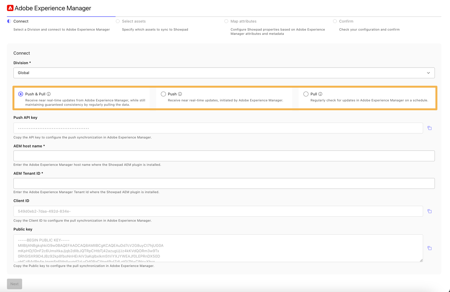Click the Map attributes step circle
Image resolution: width=450 pixels, height=292 pixels.
[x=226, y=21]
